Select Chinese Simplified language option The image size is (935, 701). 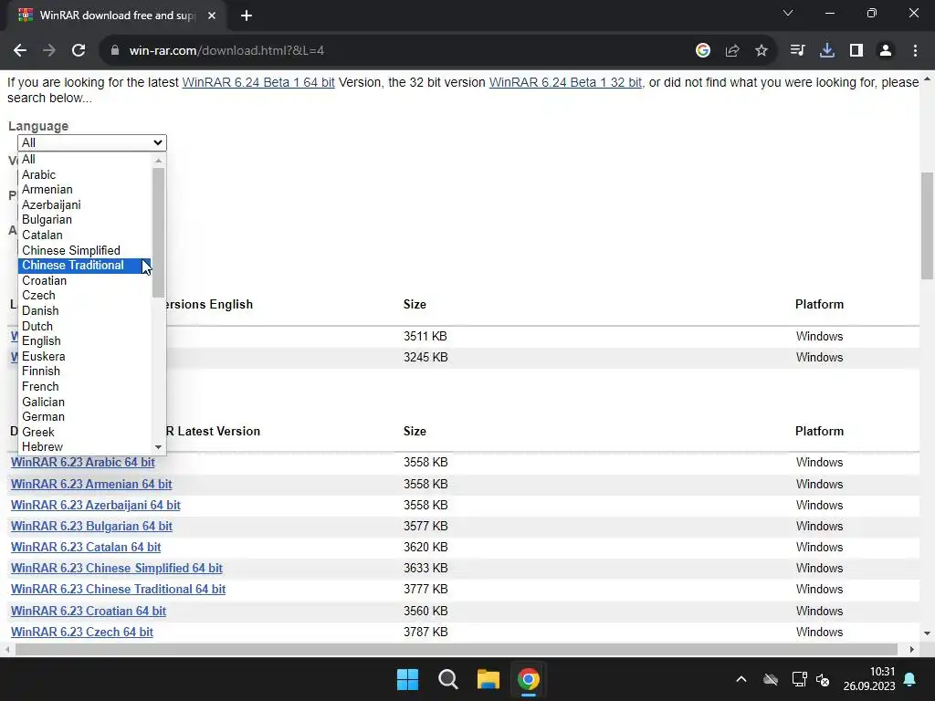click(x=85, y=250)
